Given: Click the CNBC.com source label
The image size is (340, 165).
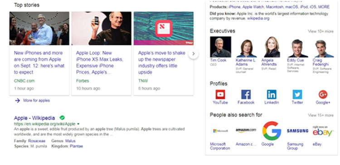Looking at the screenshot, I should [24, 81].
